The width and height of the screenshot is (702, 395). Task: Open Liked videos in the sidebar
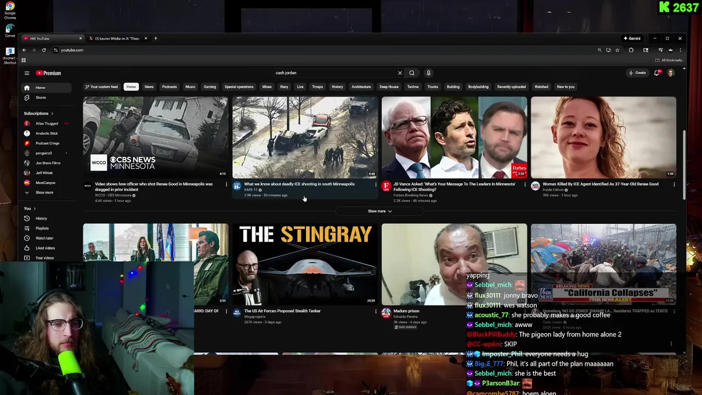(x=47, y=248)
